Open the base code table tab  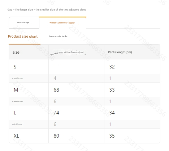point(58,37)
